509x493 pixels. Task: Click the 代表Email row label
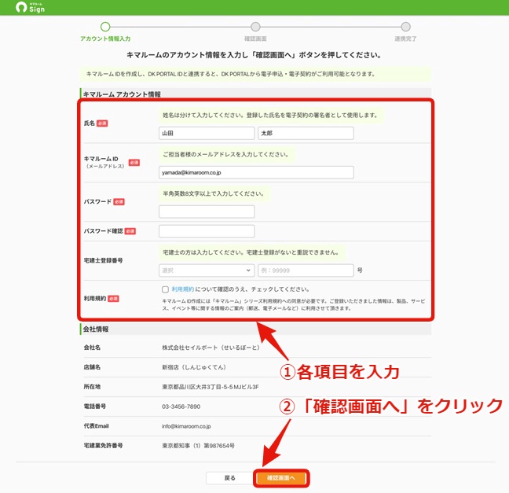(96, 426)
